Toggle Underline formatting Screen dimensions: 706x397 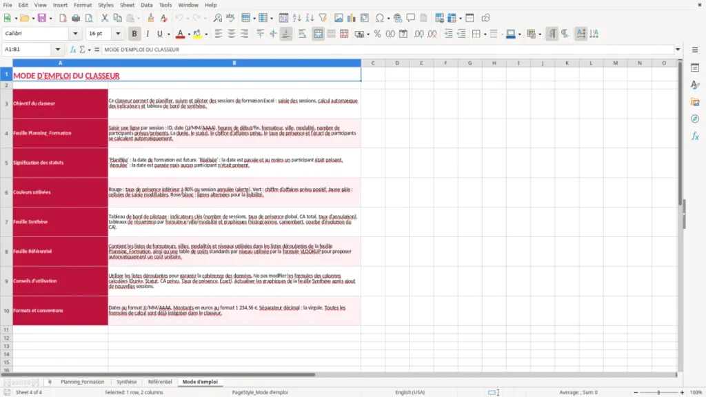tap(159, 34)
